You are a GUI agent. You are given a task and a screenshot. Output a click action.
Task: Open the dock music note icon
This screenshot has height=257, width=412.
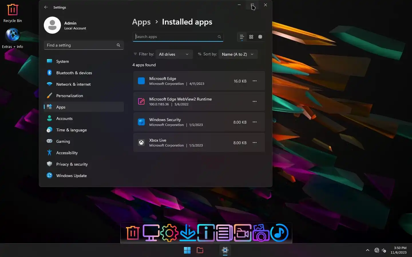pyautogui.click(x=279, y=233)
